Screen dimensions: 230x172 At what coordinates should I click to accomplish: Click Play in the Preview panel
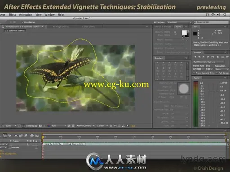pyautogui.click(x=203, y=57)
